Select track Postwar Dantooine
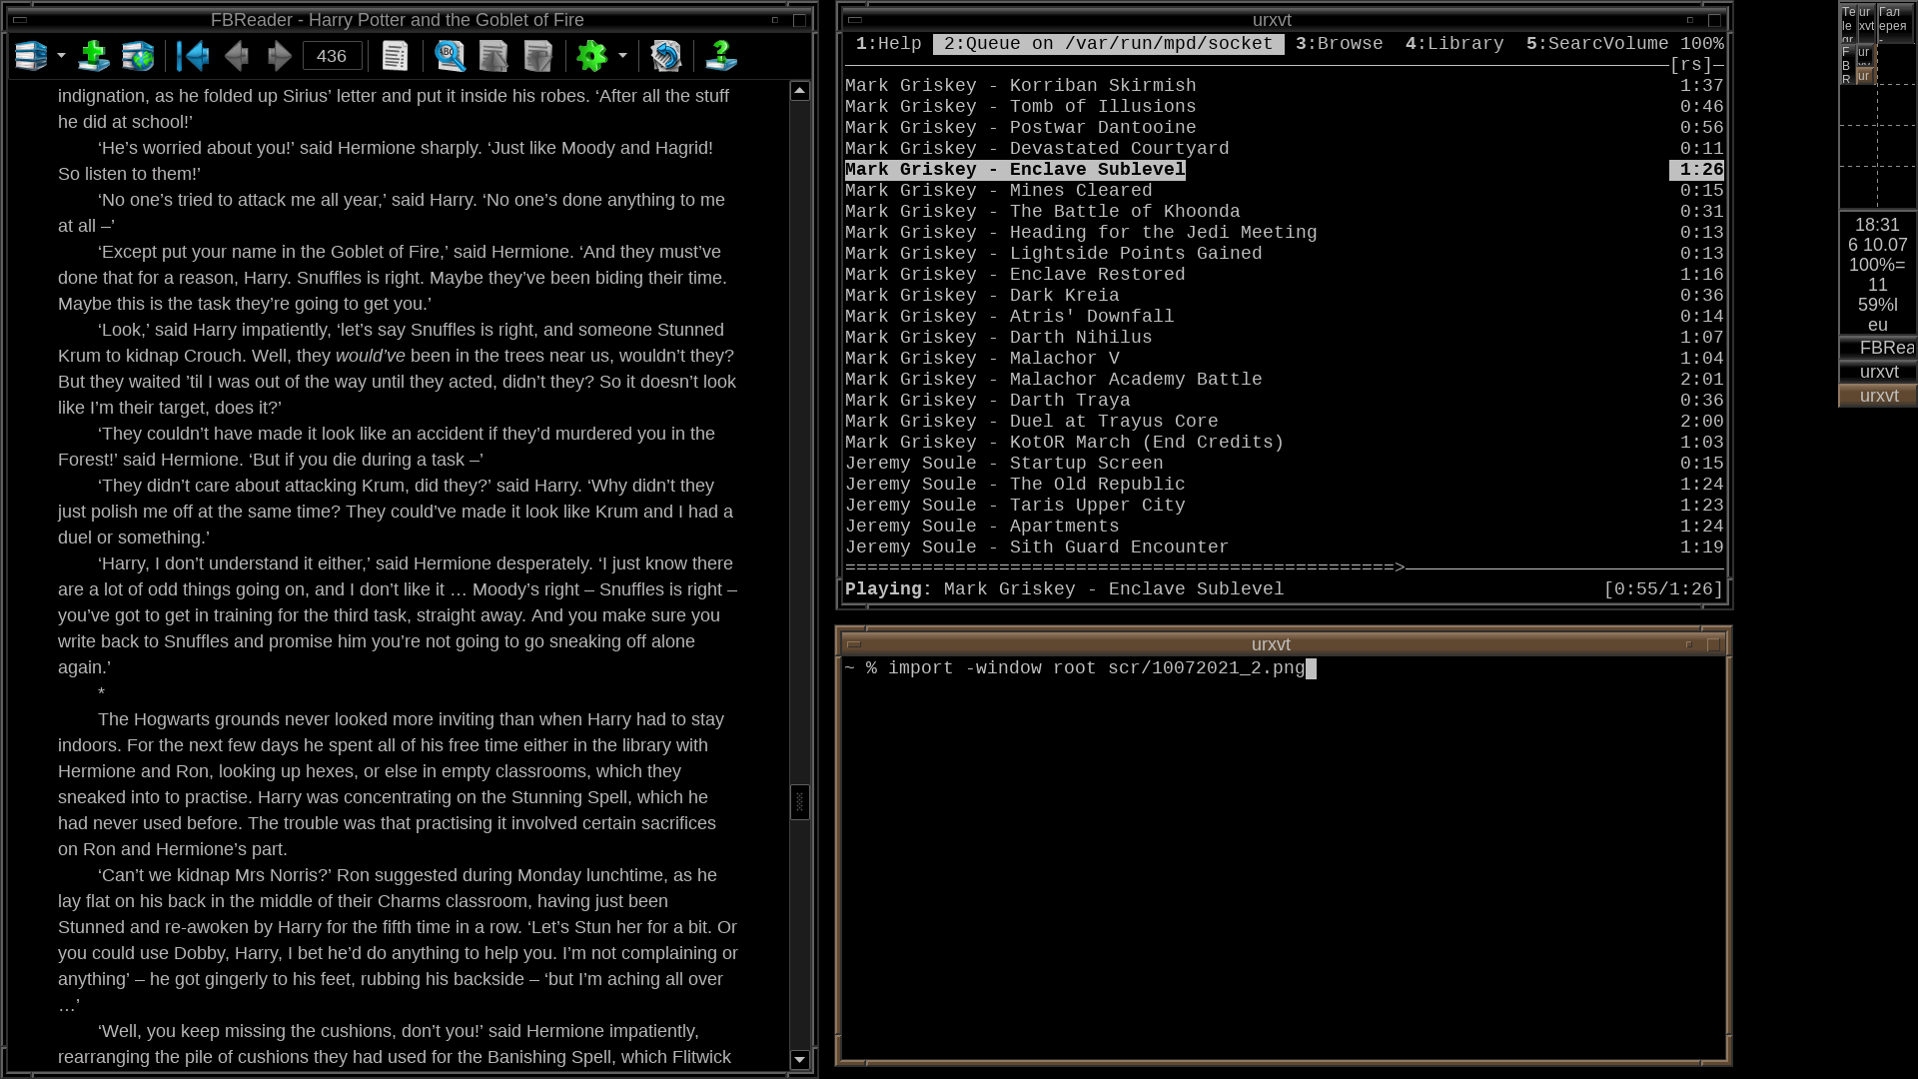1918x1079 pixels. pos(1285,128)
